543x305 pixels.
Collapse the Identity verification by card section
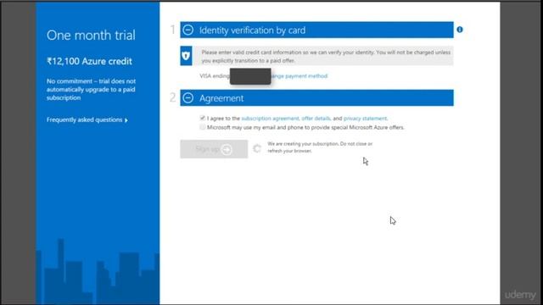188,30
